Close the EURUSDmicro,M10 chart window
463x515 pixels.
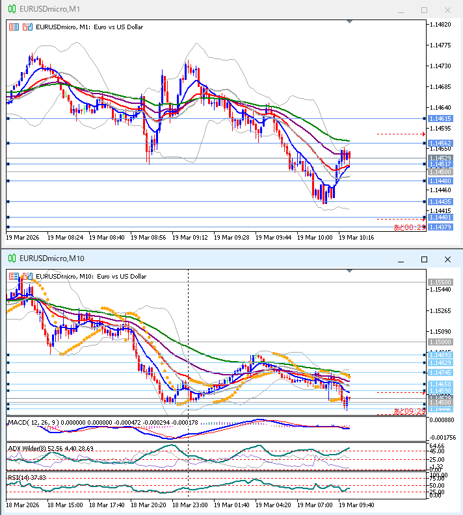[447, 259]
